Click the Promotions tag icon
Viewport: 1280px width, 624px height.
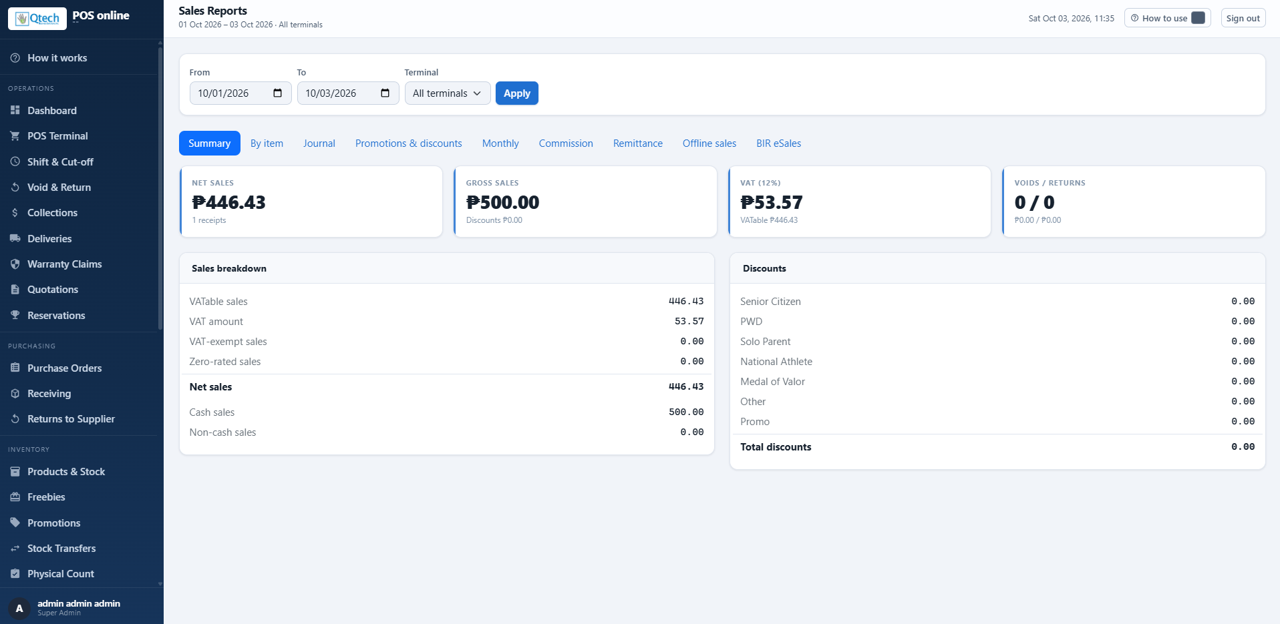(15, 523)
